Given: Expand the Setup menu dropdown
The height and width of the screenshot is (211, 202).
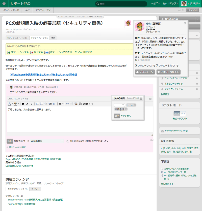Looking at the screenshot, I should [170, 4].
